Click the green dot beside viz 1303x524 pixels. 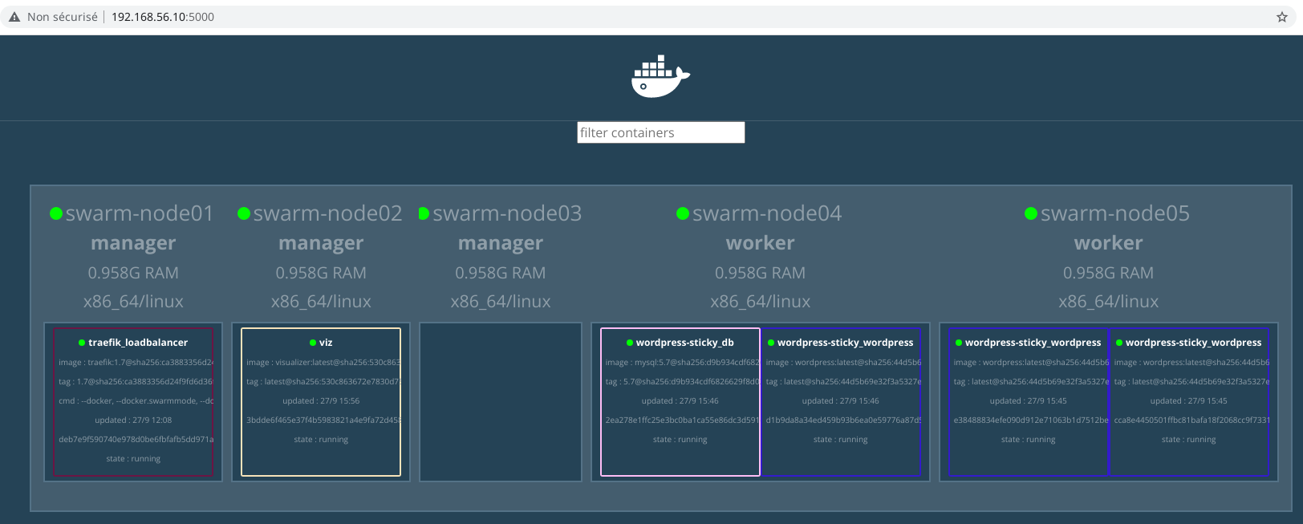[x=313, y=343]
